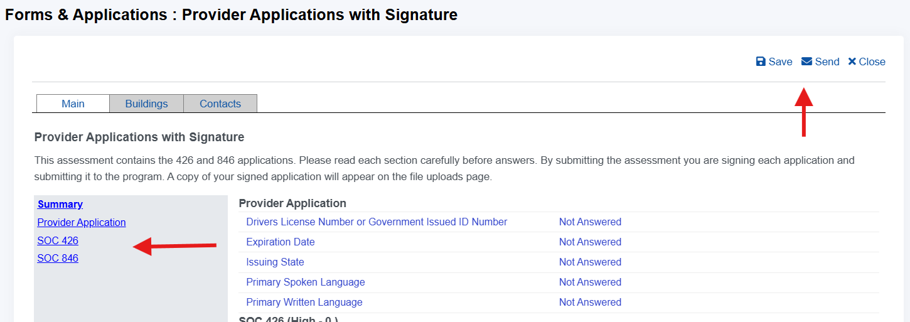Open Primary Spoken Language question
910x322 pixels.
pos(306,282)
